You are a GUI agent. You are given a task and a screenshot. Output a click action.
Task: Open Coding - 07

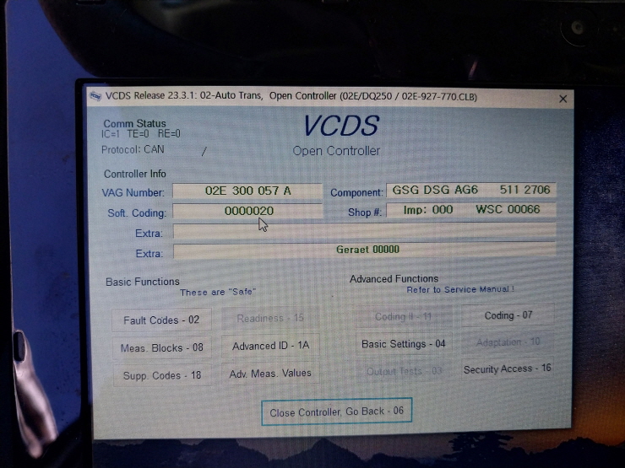[508, 315]
